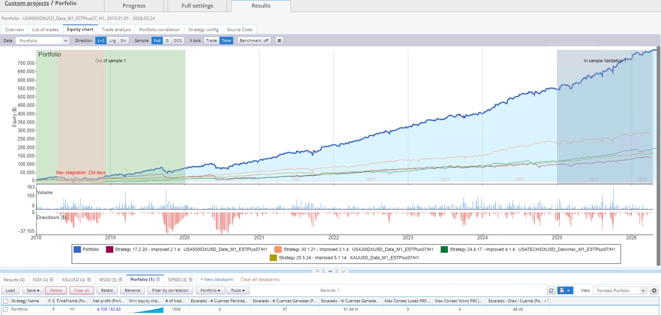Viewport: 661px width, 315px height.
Task: Open the Data Portfolio dropdown
Action: 42,40
